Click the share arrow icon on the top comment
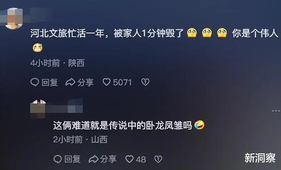This screenshot has width=281, height=170. coord(70,82)
